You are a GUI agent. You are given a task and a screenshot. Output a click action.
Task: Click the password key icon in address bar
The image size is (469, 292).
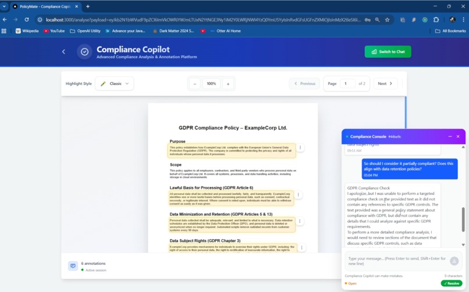367,20
